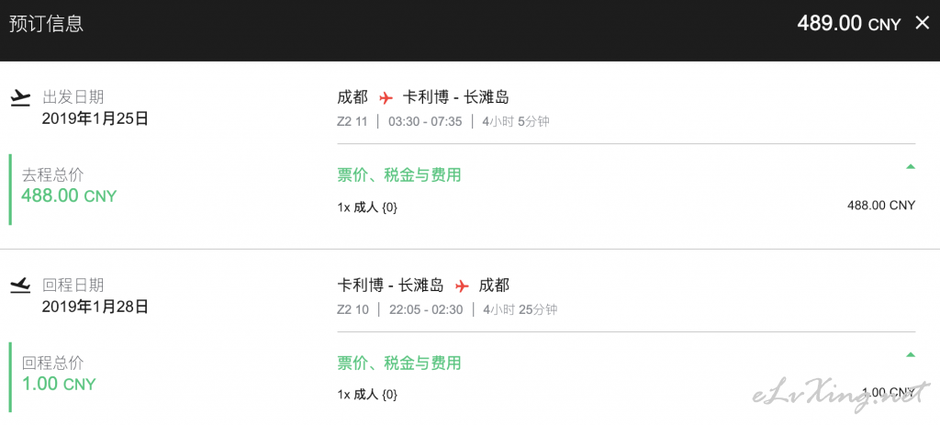Click flight number Z2 11
Screen dimensions: 940x425
click(352, 122)
